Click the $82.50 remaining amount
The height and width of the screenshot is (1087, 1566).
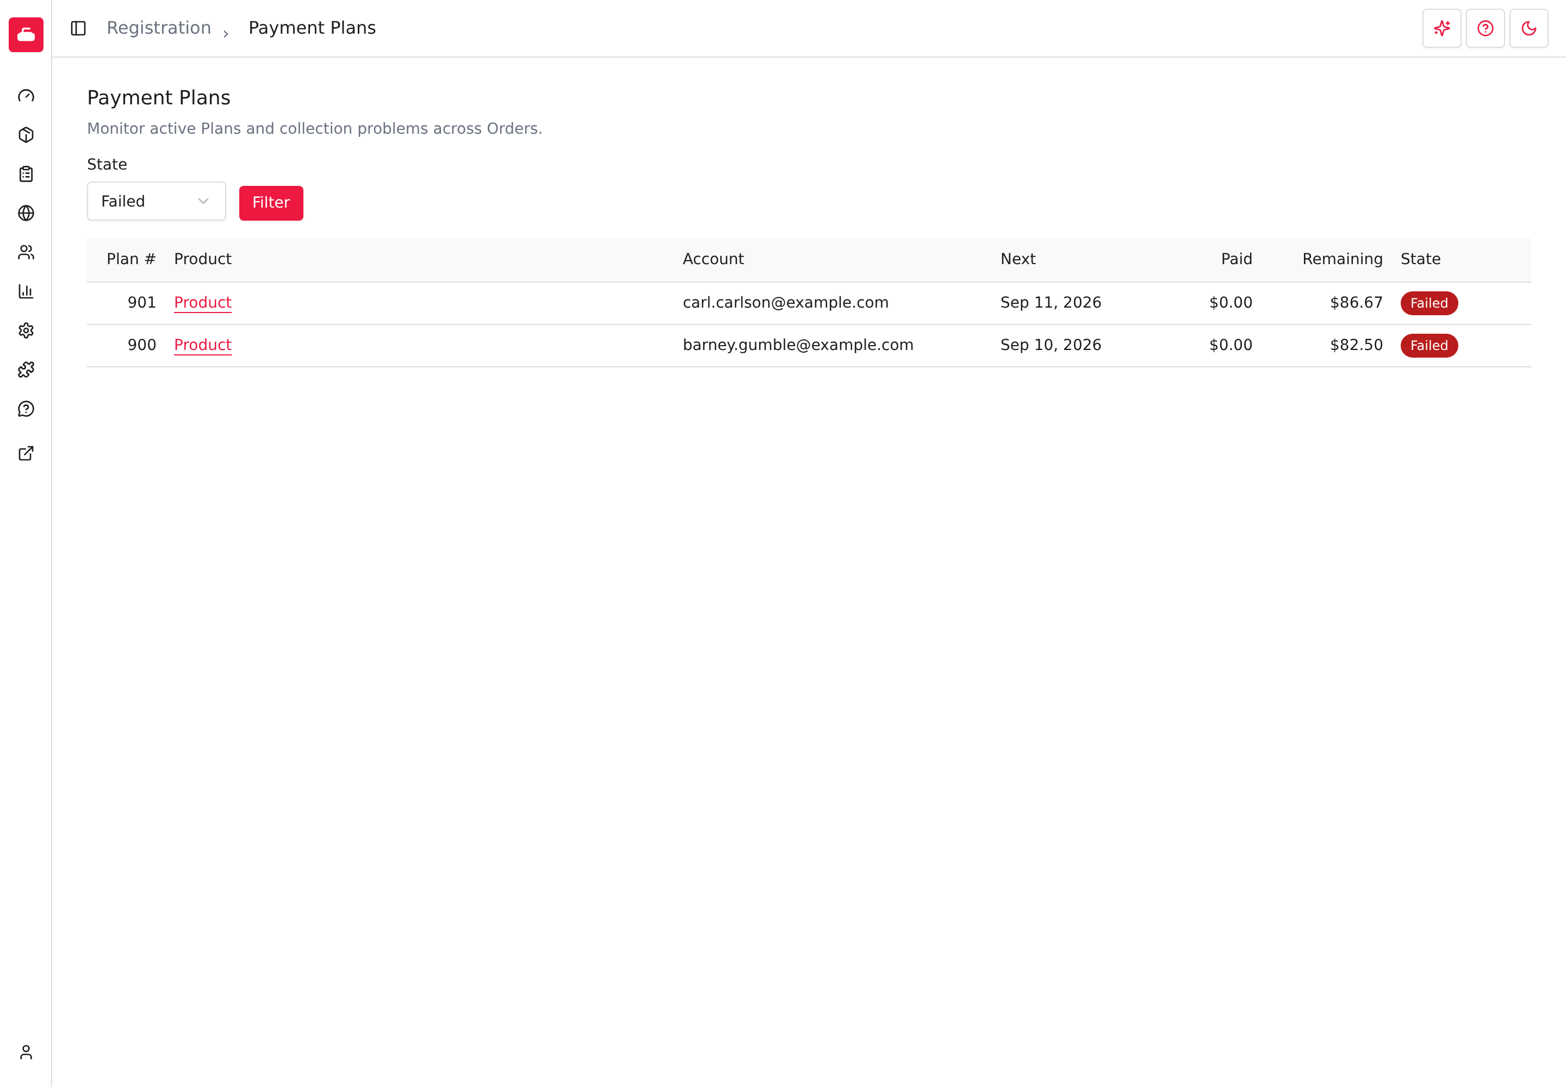(x=1356, y=345)
